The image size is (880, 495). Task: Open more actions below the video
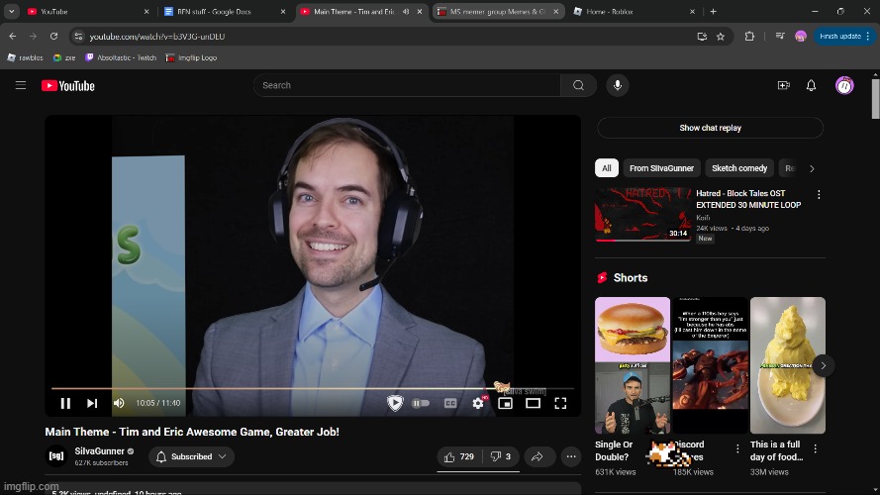[x=571, y=456]
